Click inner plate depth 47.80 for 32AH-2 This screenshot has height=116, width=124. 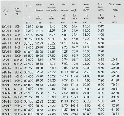coord(87,80)
